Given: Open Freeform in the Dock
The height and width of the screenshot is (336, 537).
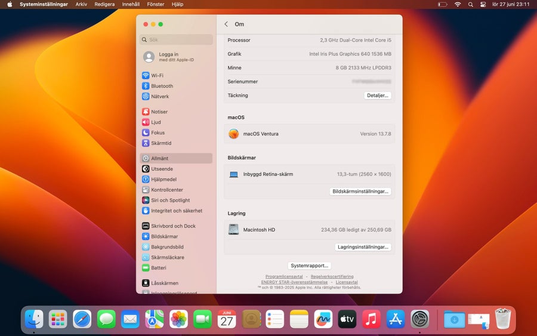Looking at the screenshot, I should click(x=323, y=319).
